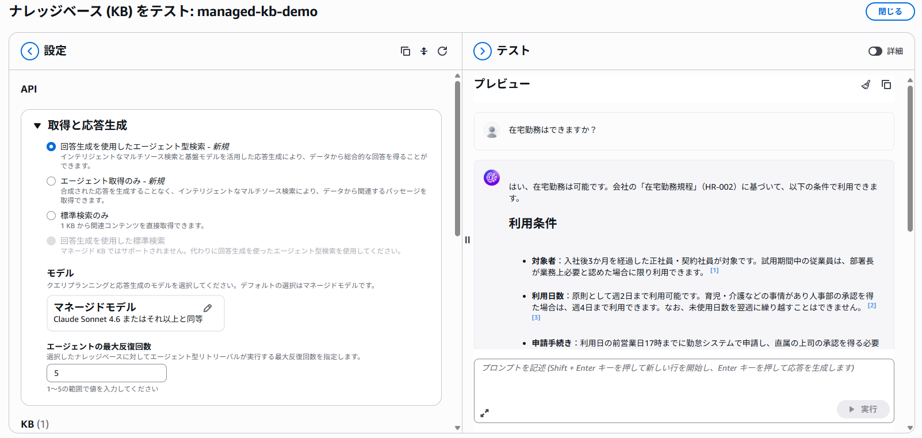Click the テスト panel vertical scrollbar

click(910, 158)
